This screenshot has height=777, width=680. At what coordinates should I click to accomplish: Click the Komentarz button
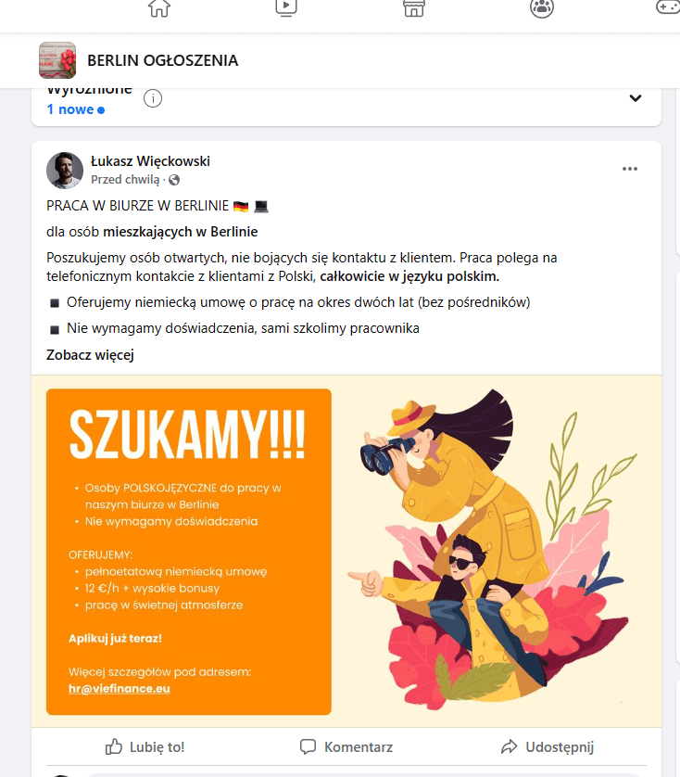click(346, 746)
